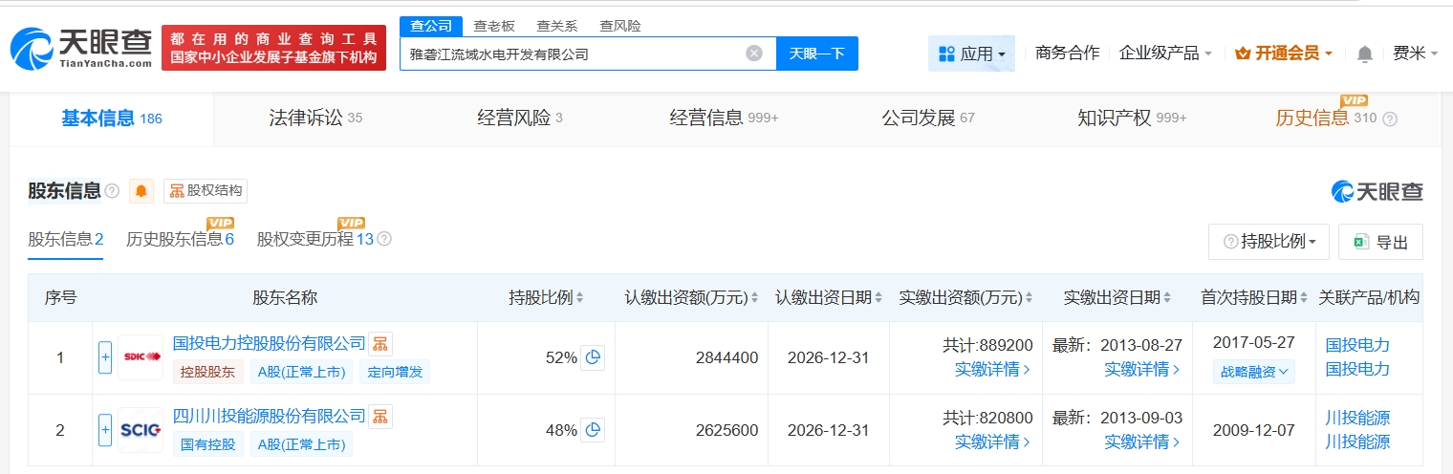The width and height of the screenshot is (1453, 474).
Task: Expand 战略融资 dropdown tag
Action: point(1254,371)
